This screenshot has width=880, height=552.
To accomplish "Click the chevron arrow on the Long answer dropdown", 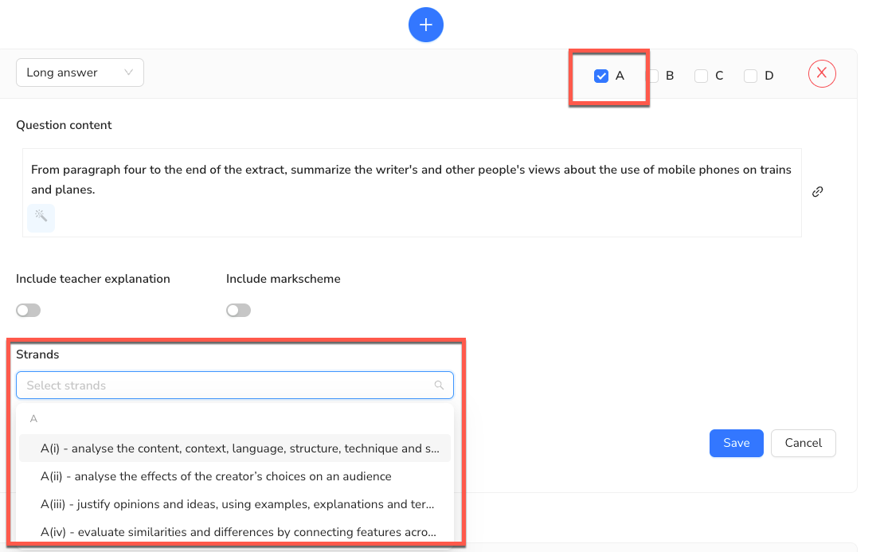I will (x=129, y=72).
